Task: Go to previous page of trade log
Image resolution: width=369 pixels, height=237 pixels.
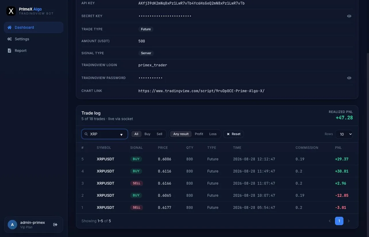Action: (x=330, y=221)
